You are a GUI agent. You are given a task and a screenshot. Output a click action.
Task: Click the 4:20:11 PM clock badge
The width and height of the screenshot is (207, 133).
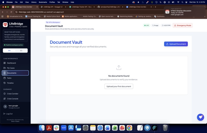(x=166, y=26)
